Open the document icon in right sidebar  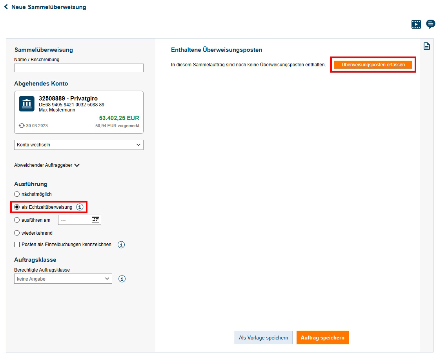[x=427, y=46]
